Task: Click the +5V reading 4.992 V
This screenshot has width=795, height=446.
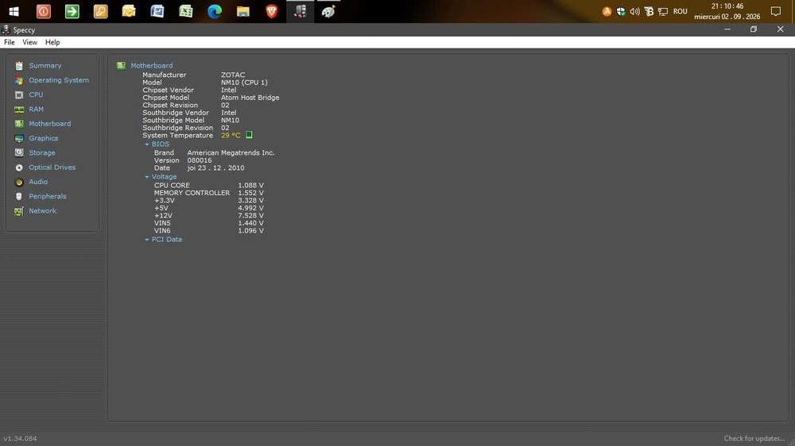Action: (x=250, y=208)
